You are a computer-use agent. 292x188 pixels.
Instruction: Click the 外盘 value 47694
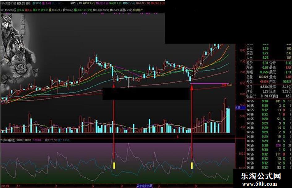point(264,81)
